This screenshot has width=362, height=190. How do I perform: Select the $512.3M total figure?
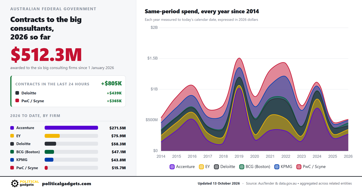[x=46, y=54]
